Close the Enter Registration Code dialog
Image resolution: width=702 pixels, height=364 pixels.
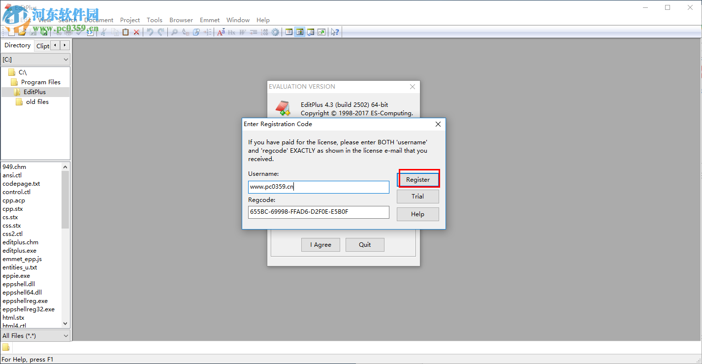tap(438, 124)
